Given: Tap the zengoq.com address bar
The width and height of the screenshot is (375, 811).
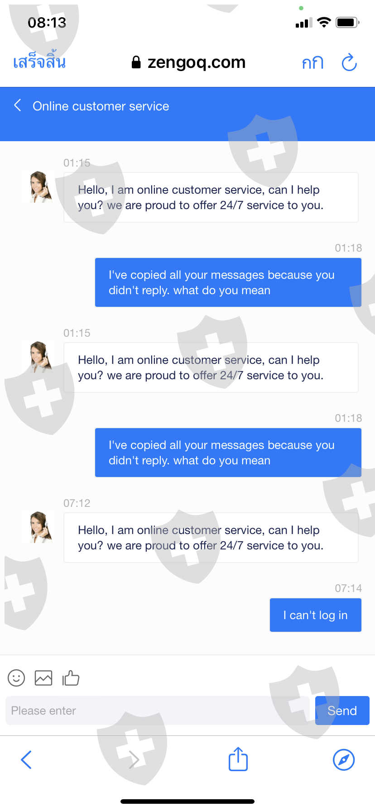Looking at the screenshot, I should click(x=188, y=62).
